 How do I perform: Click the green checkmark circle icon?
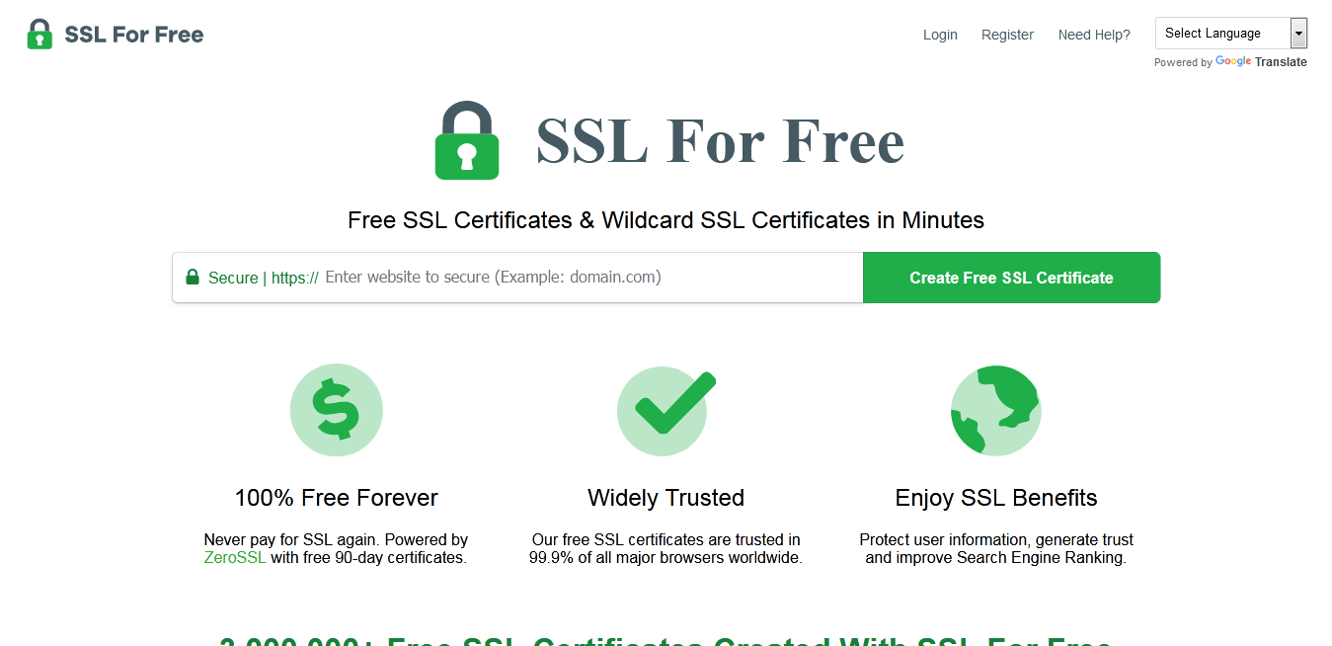point(666,410)
